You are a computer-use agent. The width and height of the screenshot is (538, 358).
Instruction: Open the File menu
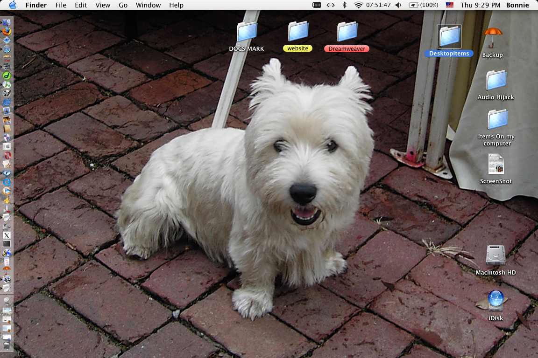61,5
